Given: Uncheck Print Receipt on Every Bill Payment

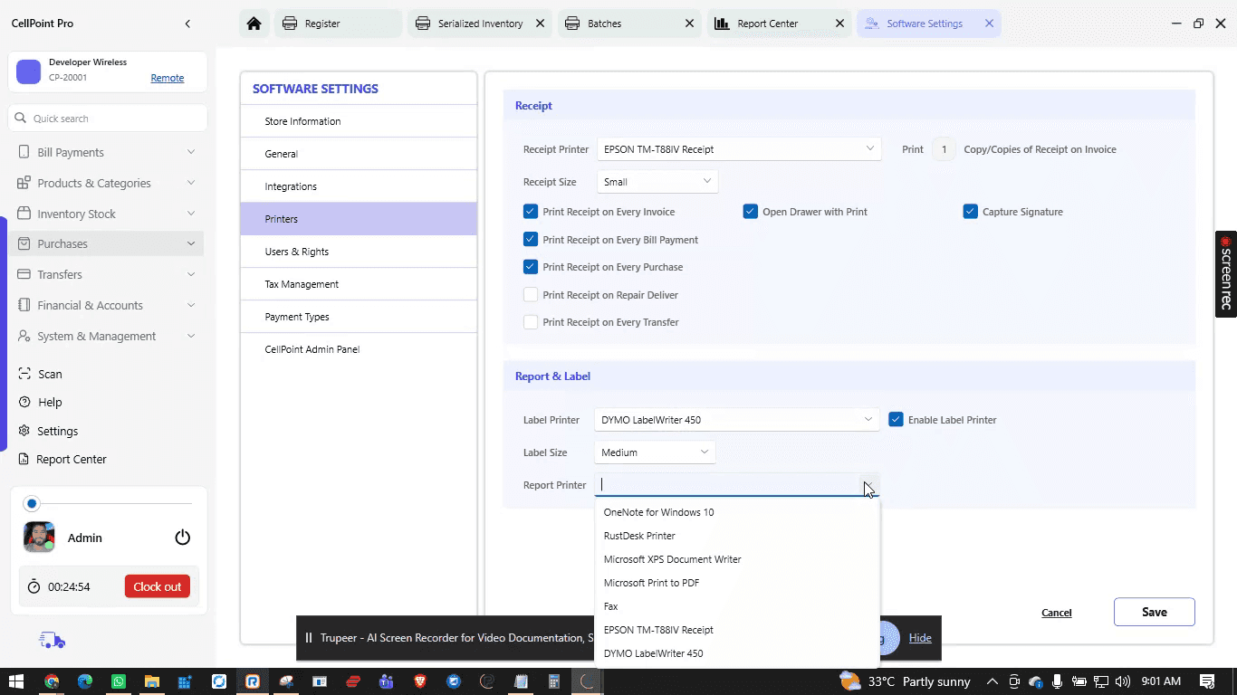Looking at the screenshot, I should point(531,240).
